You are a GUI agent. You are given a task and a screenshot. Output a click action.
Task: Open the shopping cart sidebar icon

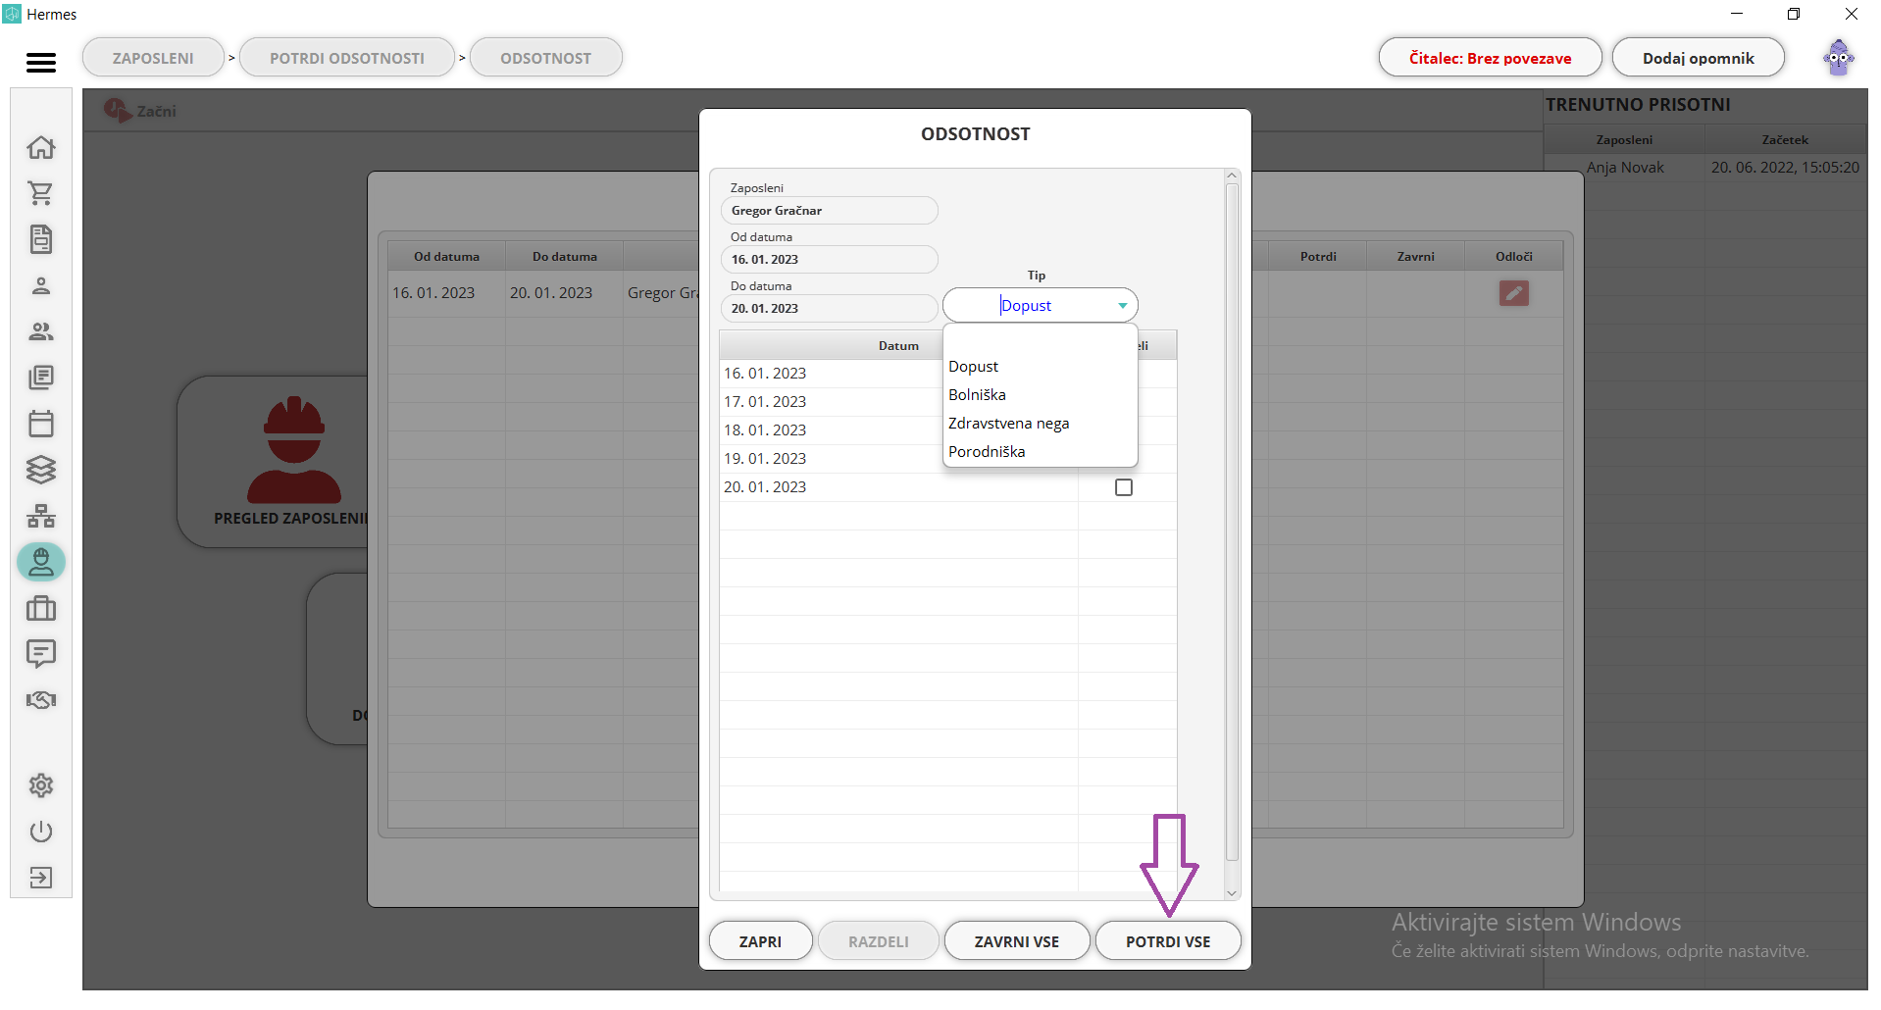pos(41,193)
